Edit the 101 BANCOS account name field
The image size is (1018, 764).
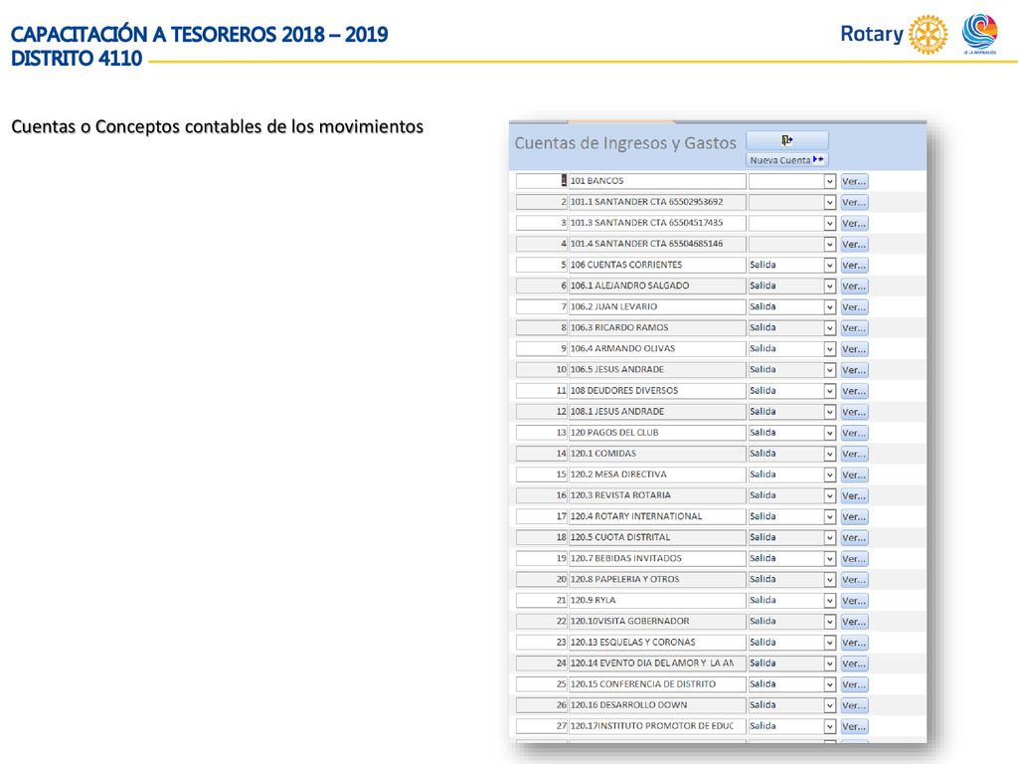click(657, 181)
